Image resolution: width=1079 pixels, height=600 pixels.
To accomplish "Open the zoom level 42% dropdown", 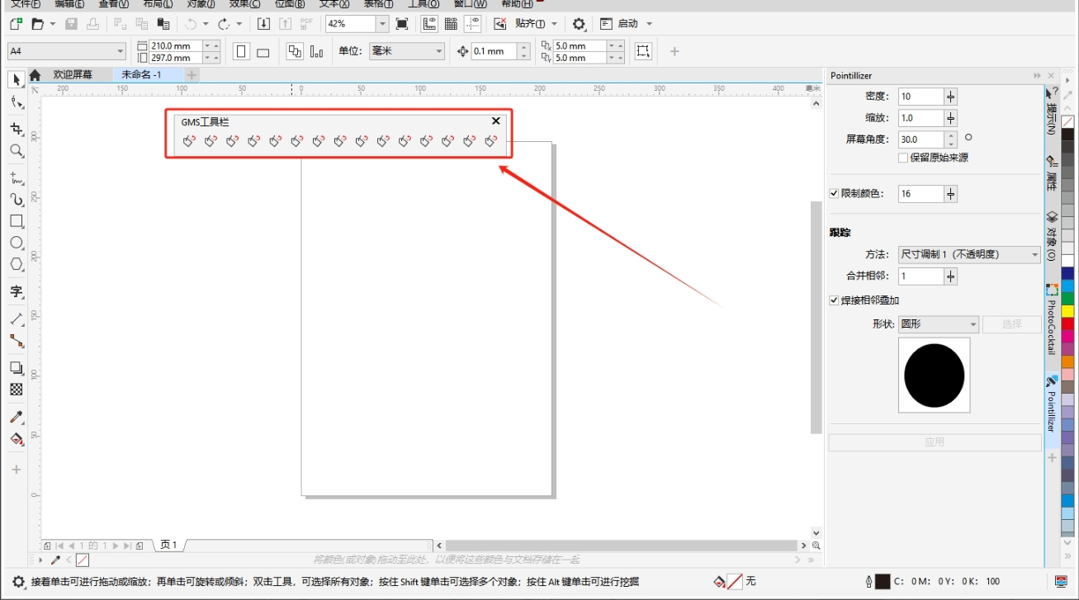I will (382, 24).
